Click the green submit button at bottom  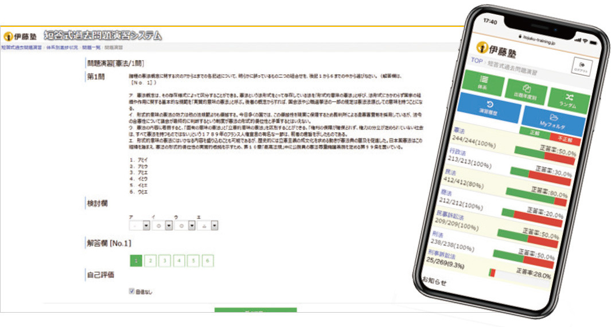255,310
